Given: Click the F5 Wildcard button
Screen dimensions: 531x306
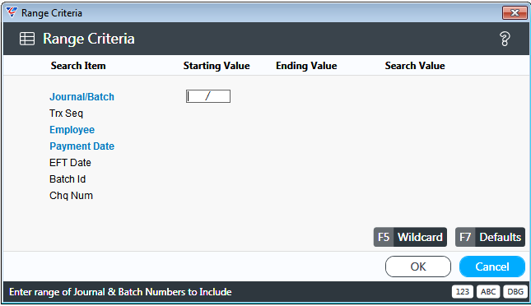Looking at the screenshot, I should pos(410,237).
